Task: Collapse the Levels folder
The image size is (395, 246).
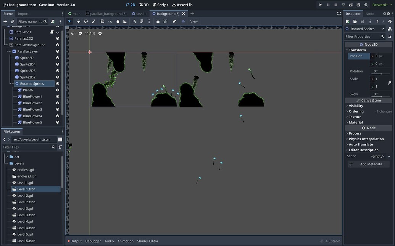Action: (7, 163)
